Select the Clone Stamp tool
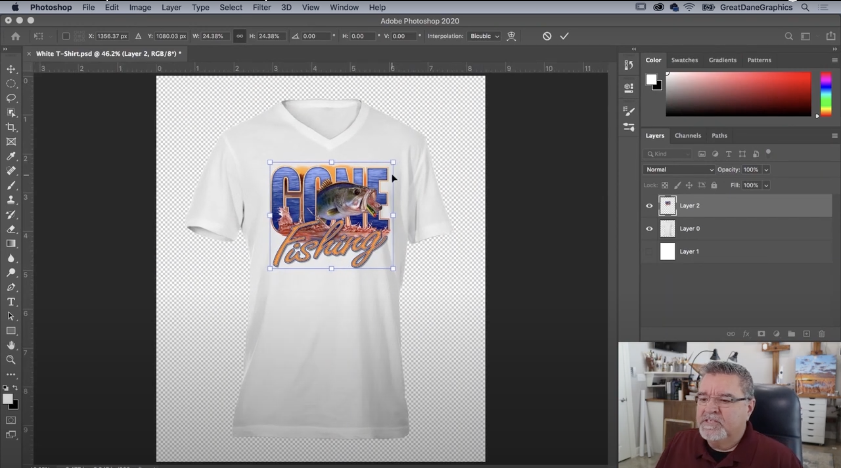The width and height of the screenshot is (841, 468). [11, 200]
